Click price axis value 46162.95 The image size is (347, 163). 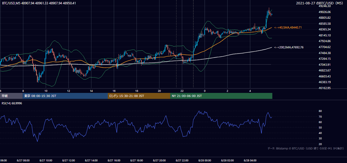(x=324, y=88)
